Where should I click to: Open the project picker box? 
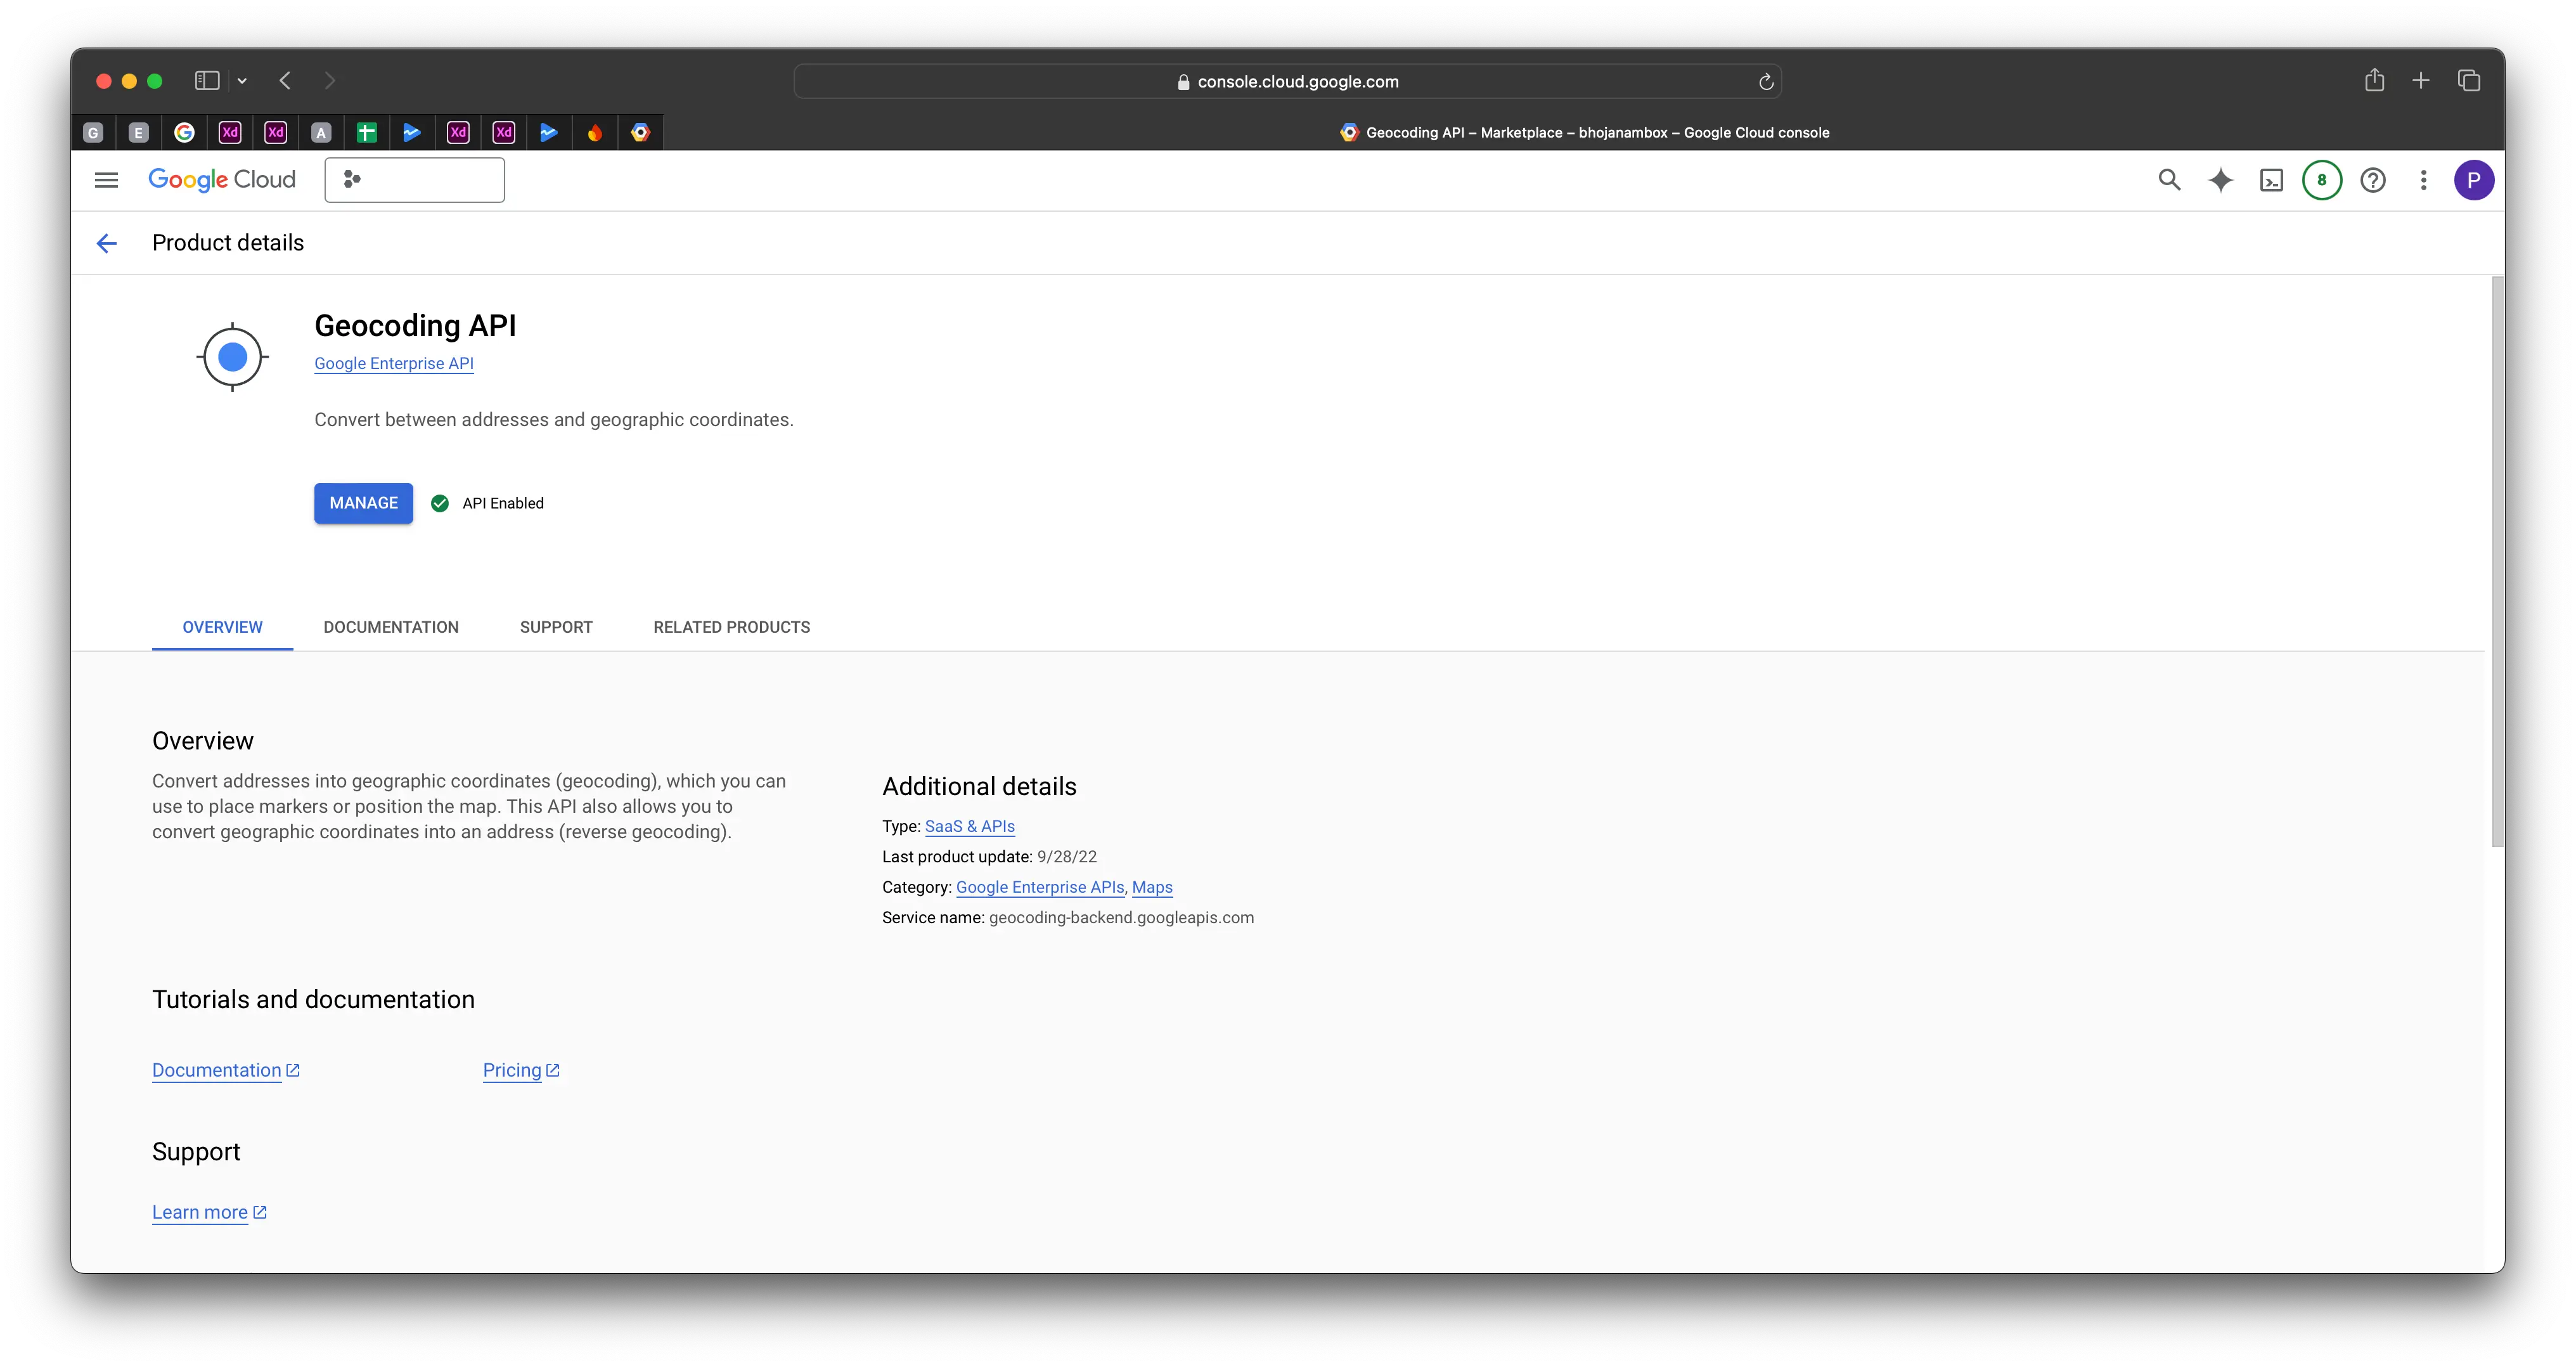coord(414,180)
